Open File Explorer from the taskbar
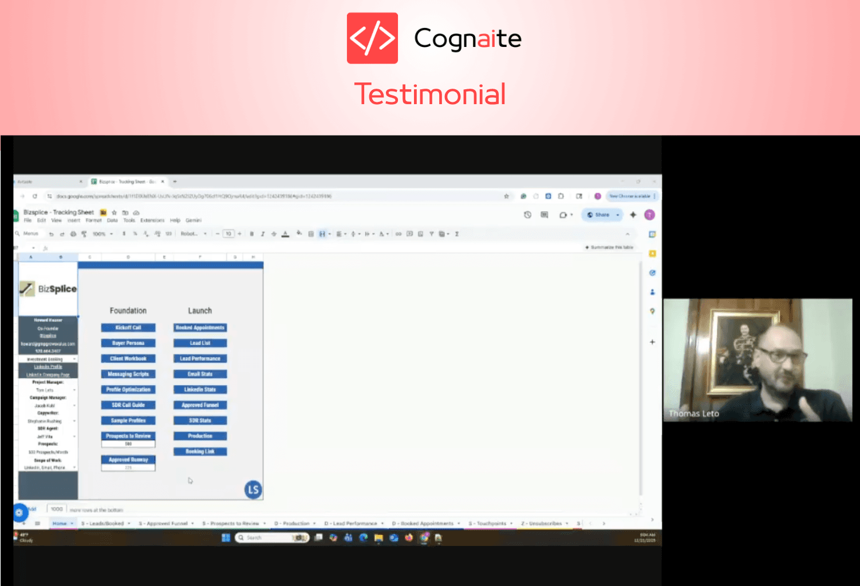 tap(378, 538)
